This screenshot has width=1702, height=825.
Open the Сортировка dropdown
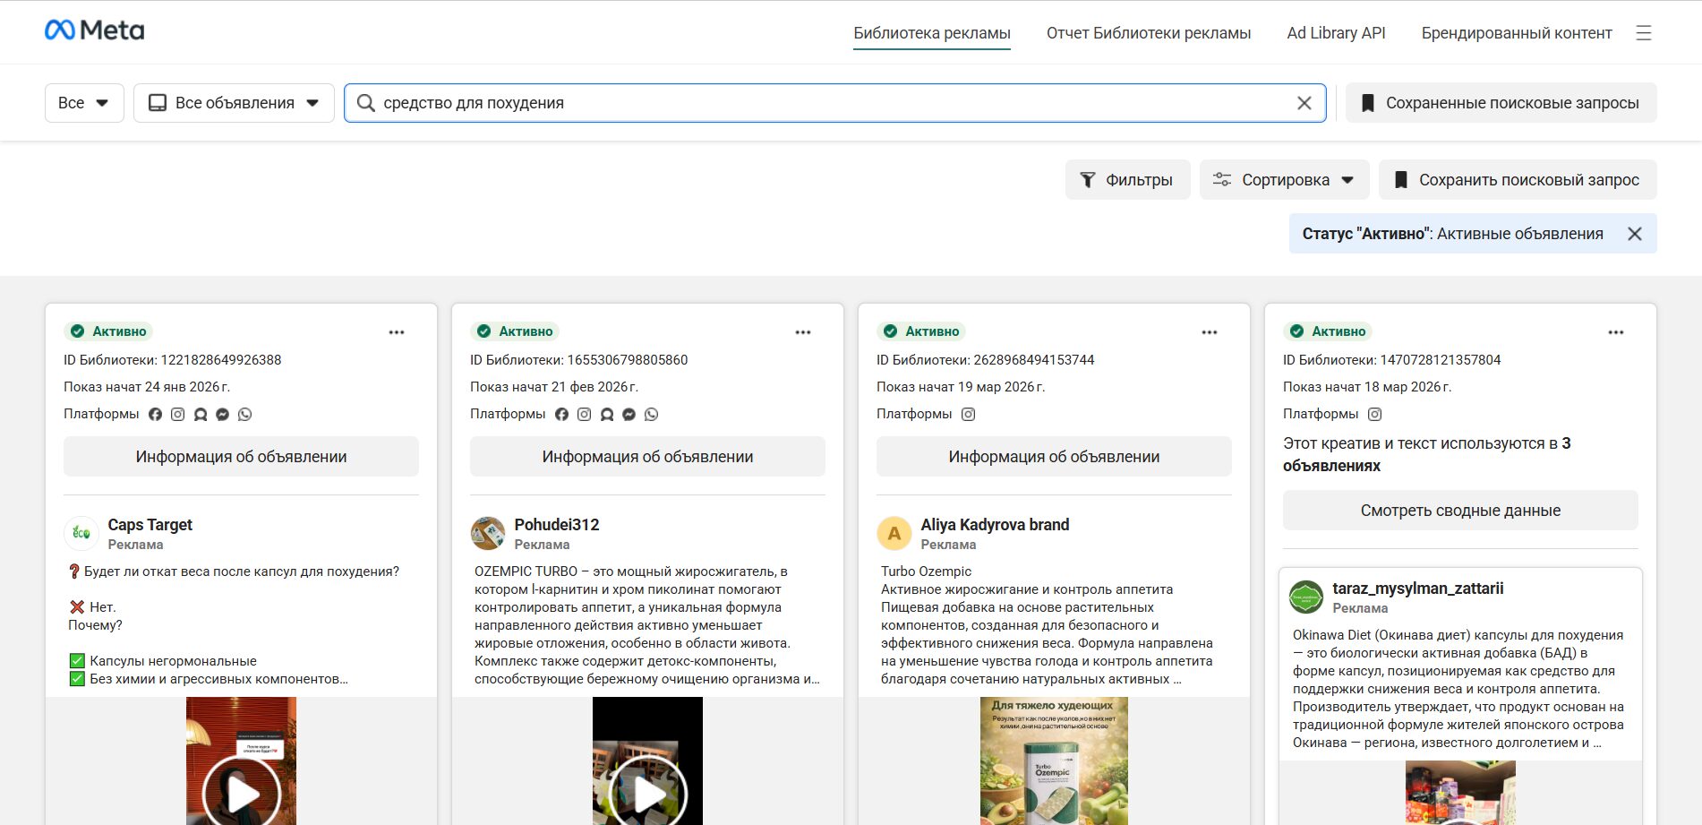pos(1284,180)
